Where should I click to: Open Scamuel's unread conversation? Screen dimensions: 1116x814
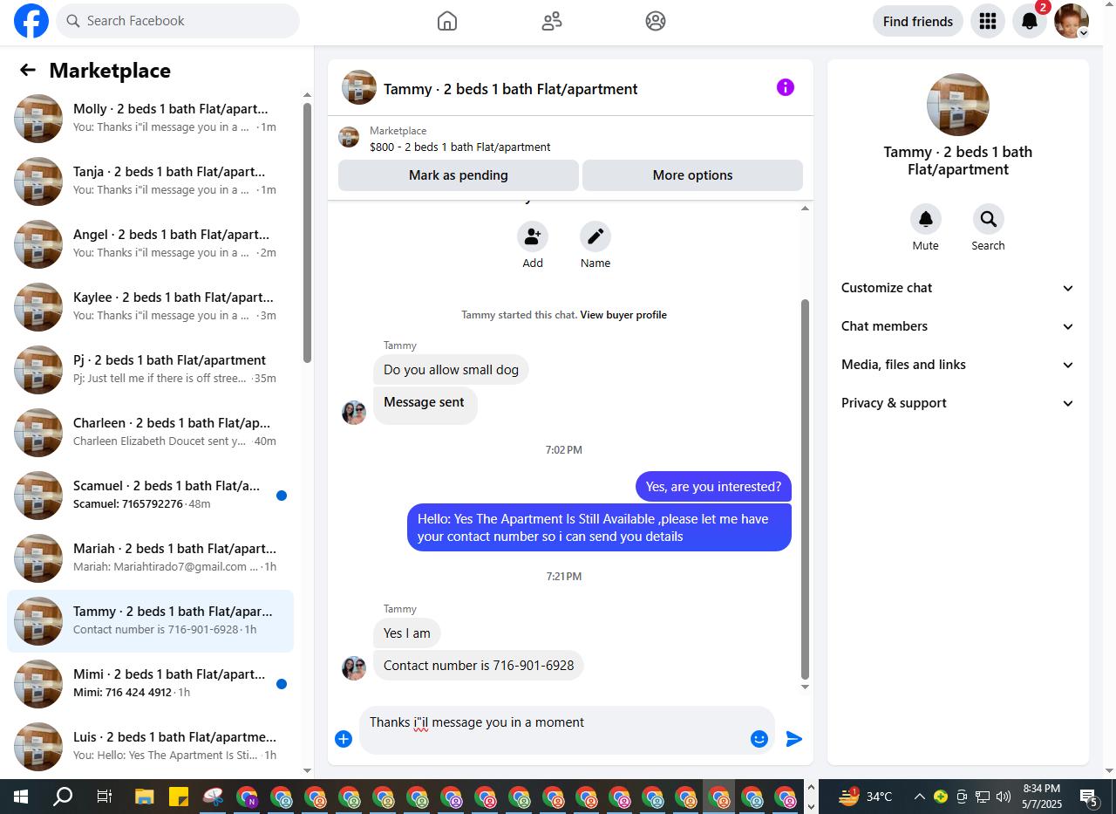[x=150, y=496]
